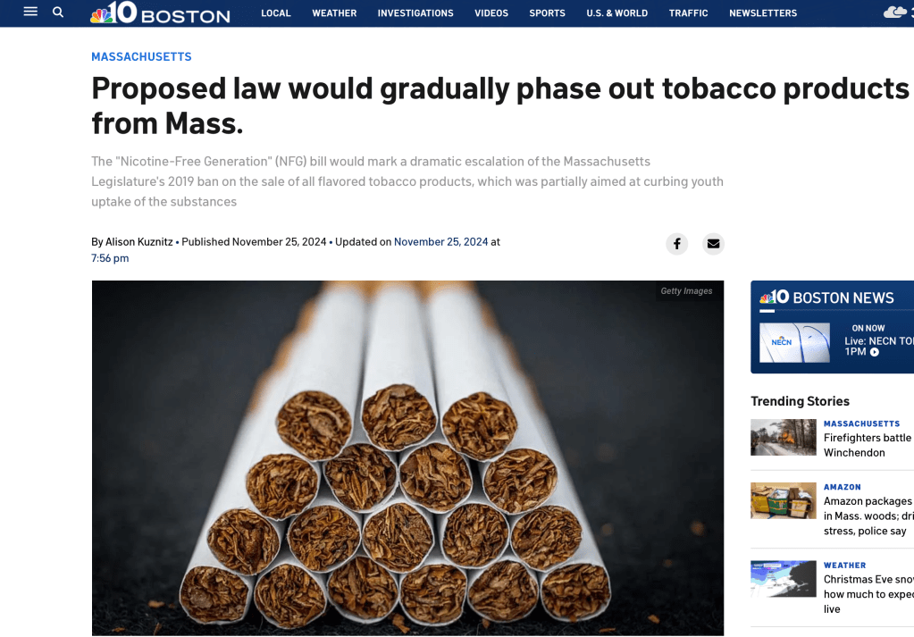This screenshot has height=637, width=914.
Task: Play the NECN live stream icon
Action: (875, 352)
